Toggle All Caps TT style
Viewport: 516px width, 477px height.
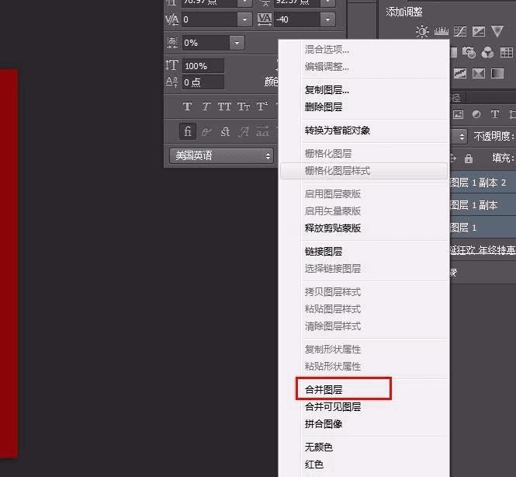tap(224, 106)
